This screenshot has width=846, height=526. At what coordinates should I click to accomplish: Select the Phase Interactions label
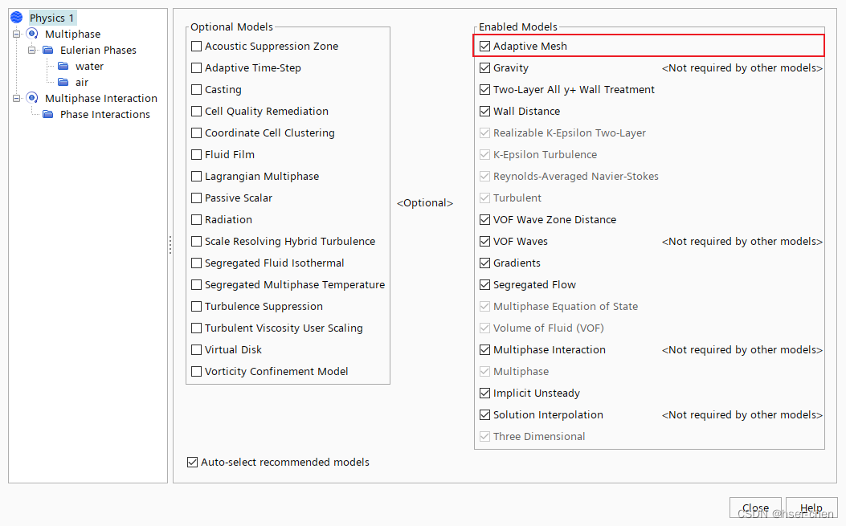pos(105,114)
